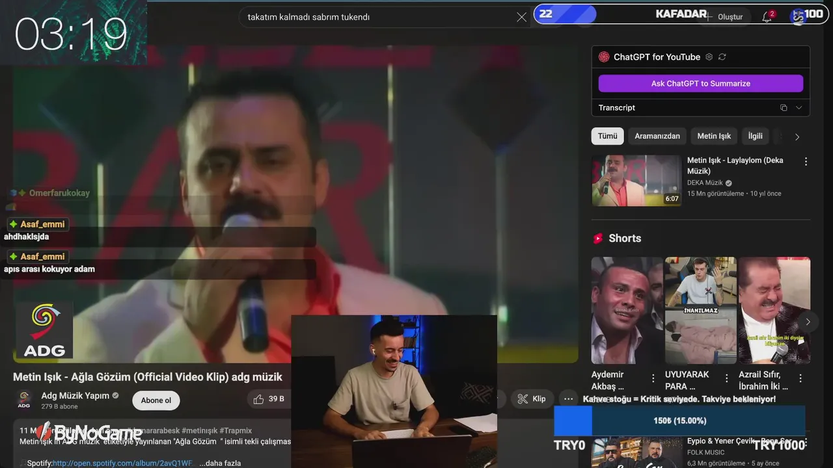Open Metin Işık - Laylaylom (Deka Müzik) title

click(735, 166)
